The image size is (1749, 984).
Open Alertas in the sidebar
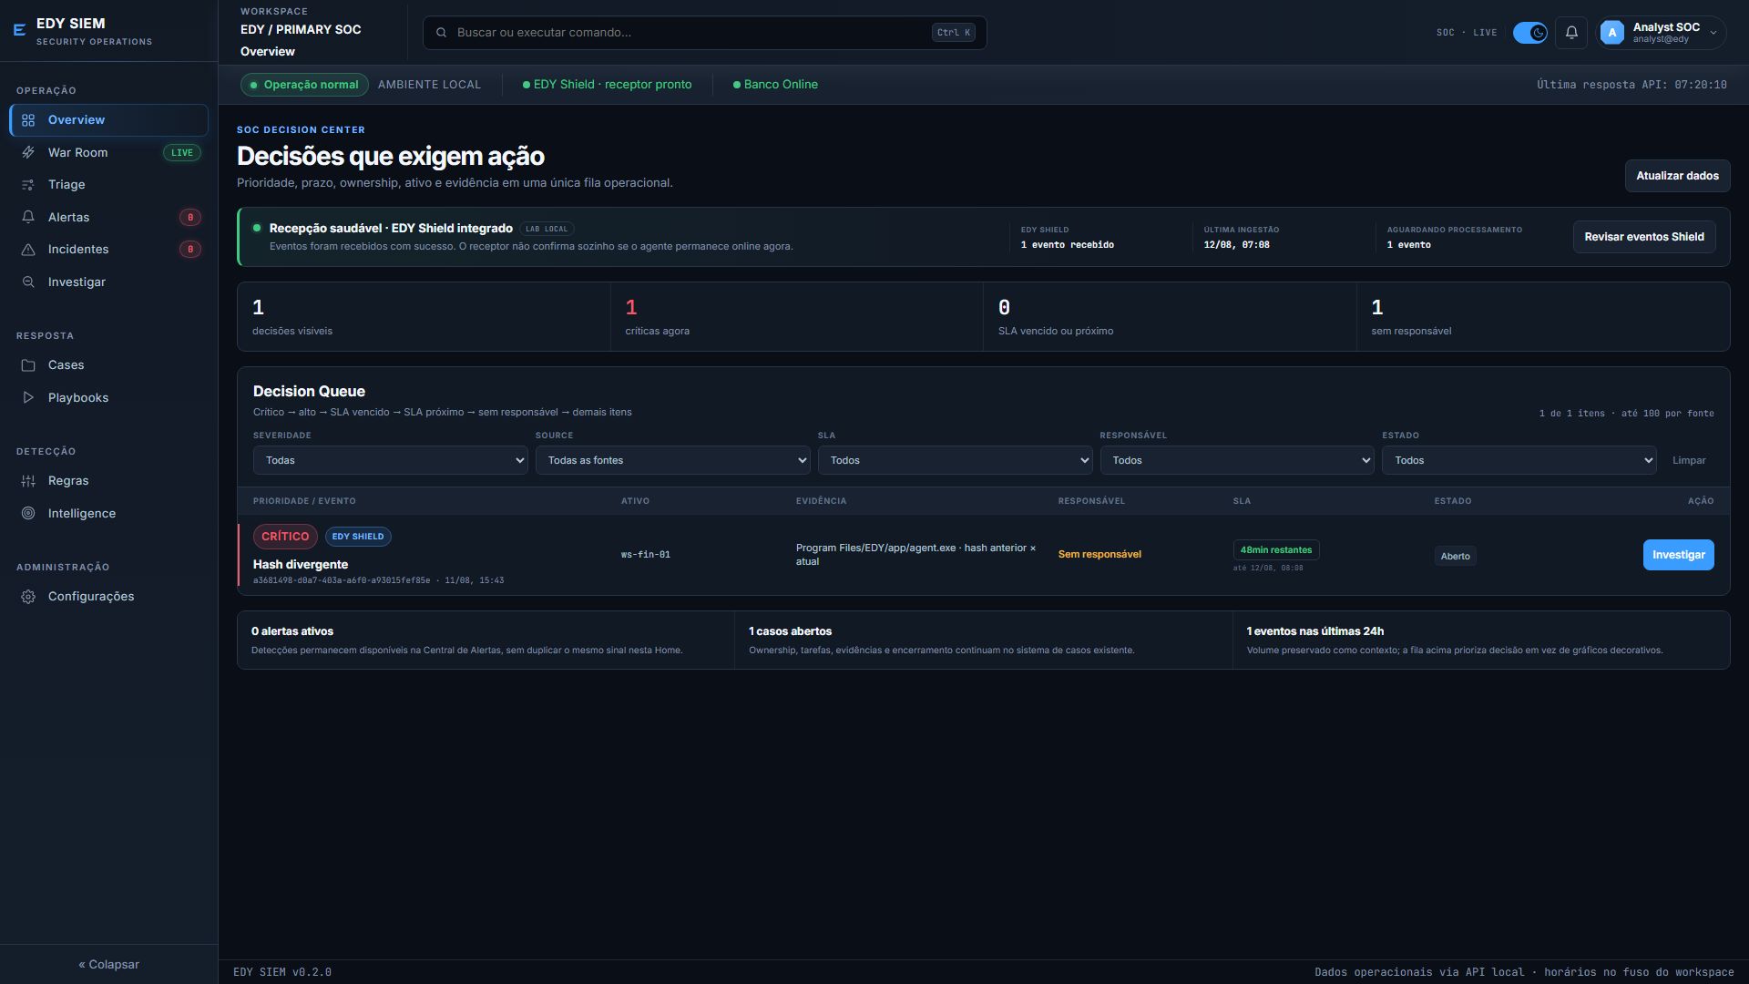109,218
